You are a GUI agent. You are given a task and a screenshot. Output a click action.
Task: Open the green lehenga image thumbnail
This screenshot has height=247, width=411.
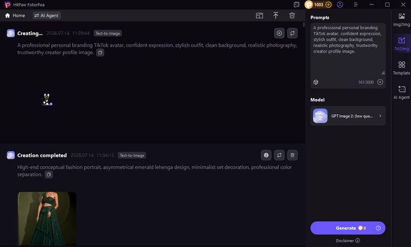47,218
